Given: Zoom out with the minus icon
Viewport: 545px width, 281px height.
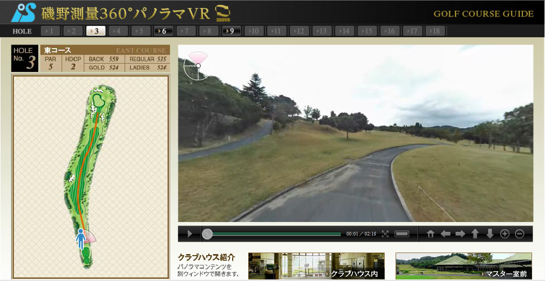Looking at the screenshot, I should pyautogui.click(x=520, y=234).
